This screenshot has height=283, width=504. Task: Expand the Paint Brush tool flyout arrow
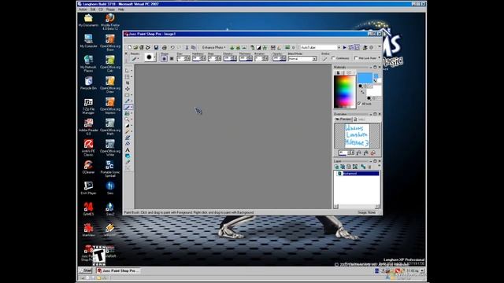click(132, 107)
